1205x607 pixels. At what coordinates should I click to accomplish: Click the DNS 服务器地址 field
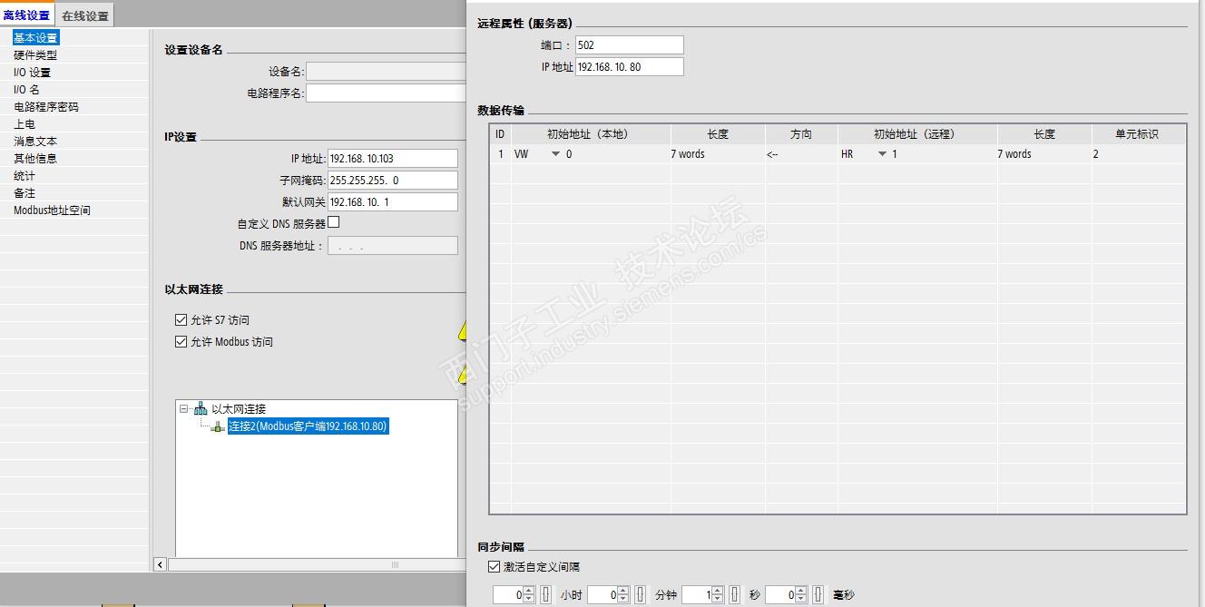392,246
